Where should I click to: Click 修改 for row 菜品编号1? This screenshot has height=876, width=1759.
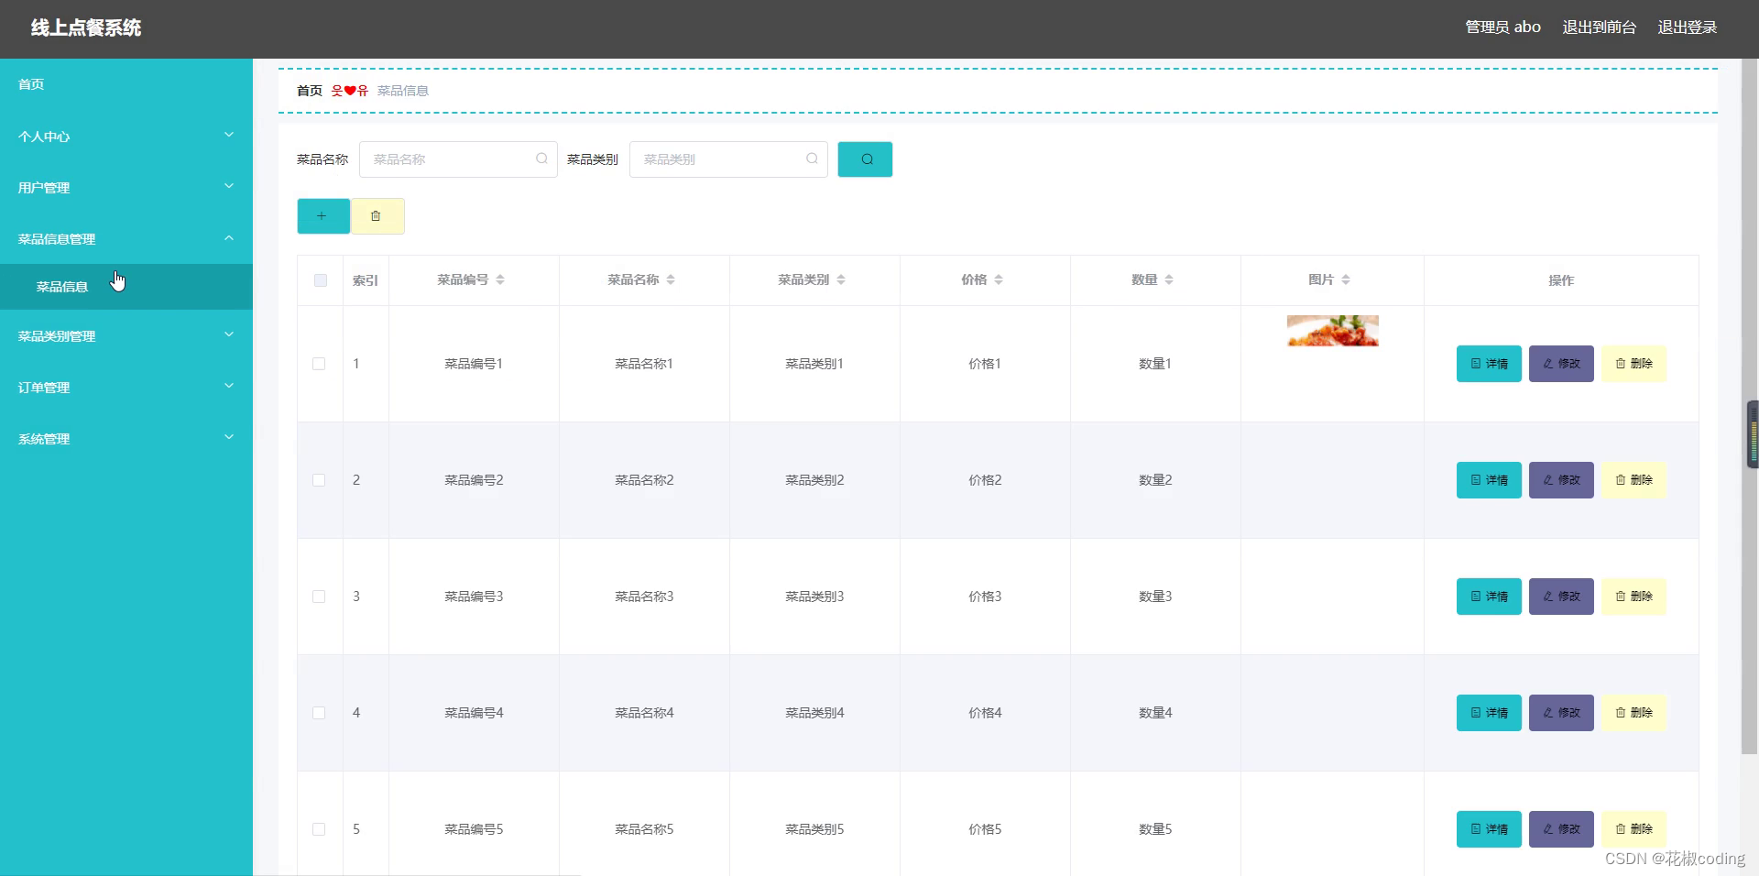pyautogui.click(x=1561, y=364)
